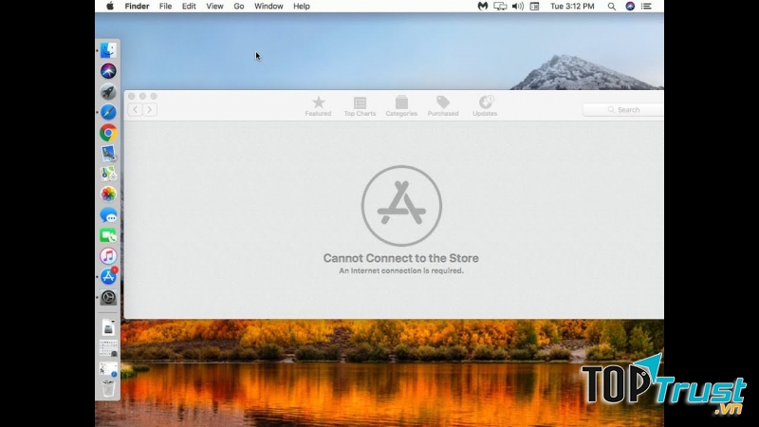
Task: Open the File menu
Action: 165,7
